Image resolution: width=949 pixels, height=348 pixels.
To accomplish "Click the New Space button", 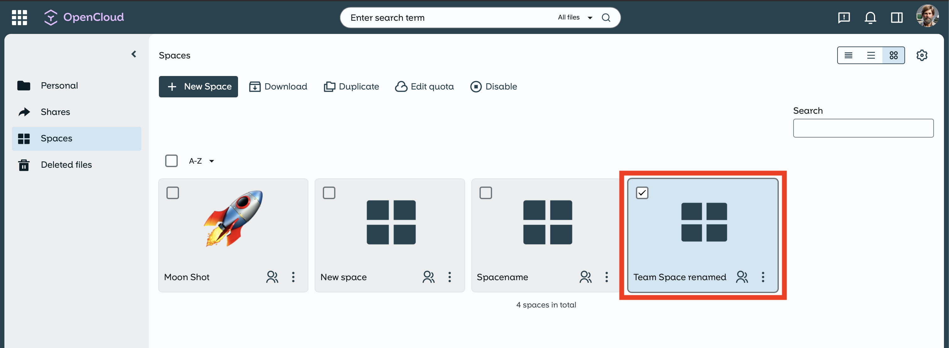I will pyautogui.click(x=198, y=87).
